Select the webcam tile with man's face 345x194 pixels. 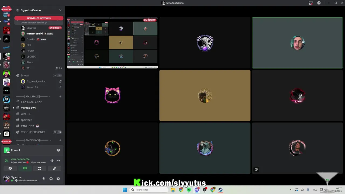tap(297, 43)
